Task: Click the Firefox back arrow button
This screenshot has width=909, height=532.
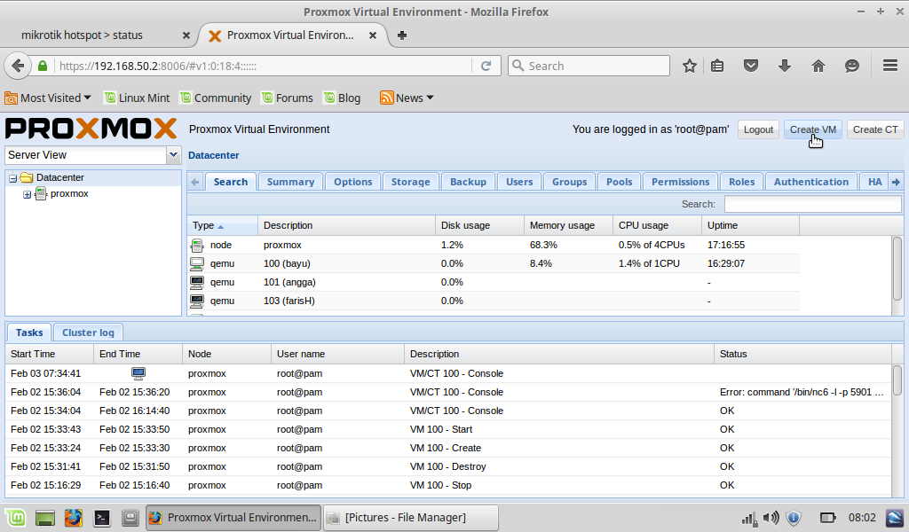Action: tap(18, 66)
